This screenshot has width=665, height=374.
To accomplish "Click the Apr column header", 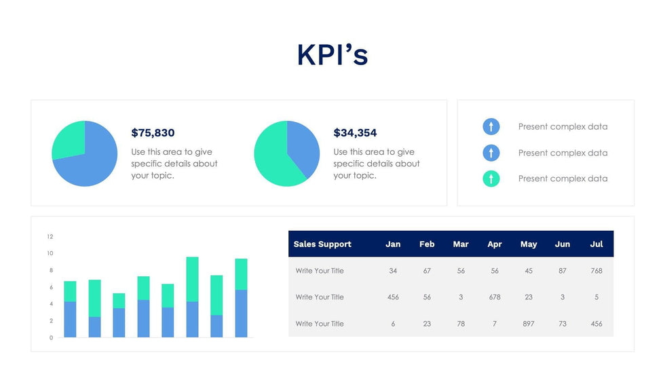I will pyautogui.click(x=495, y=244).
